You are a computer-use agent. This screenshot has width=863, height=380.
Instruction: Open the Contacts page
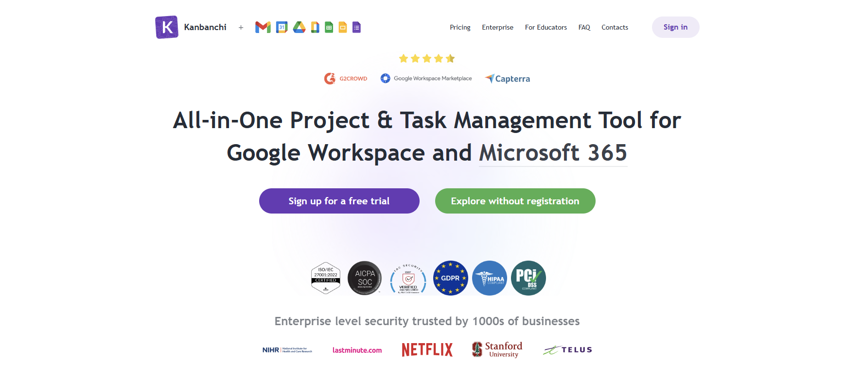[x=615, y=27]
